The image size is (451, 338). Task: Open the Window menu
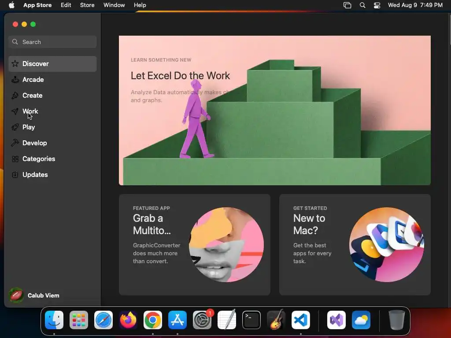point(114,5)
